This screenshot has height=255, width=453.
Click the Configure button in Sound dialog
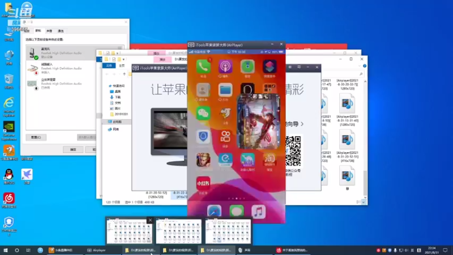coord(36,137)
